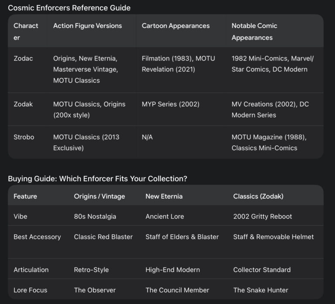Select the MYP Series (2002) cell
Image resolution: width=335 pixels, height=304 pixels.
click(171, 104)
